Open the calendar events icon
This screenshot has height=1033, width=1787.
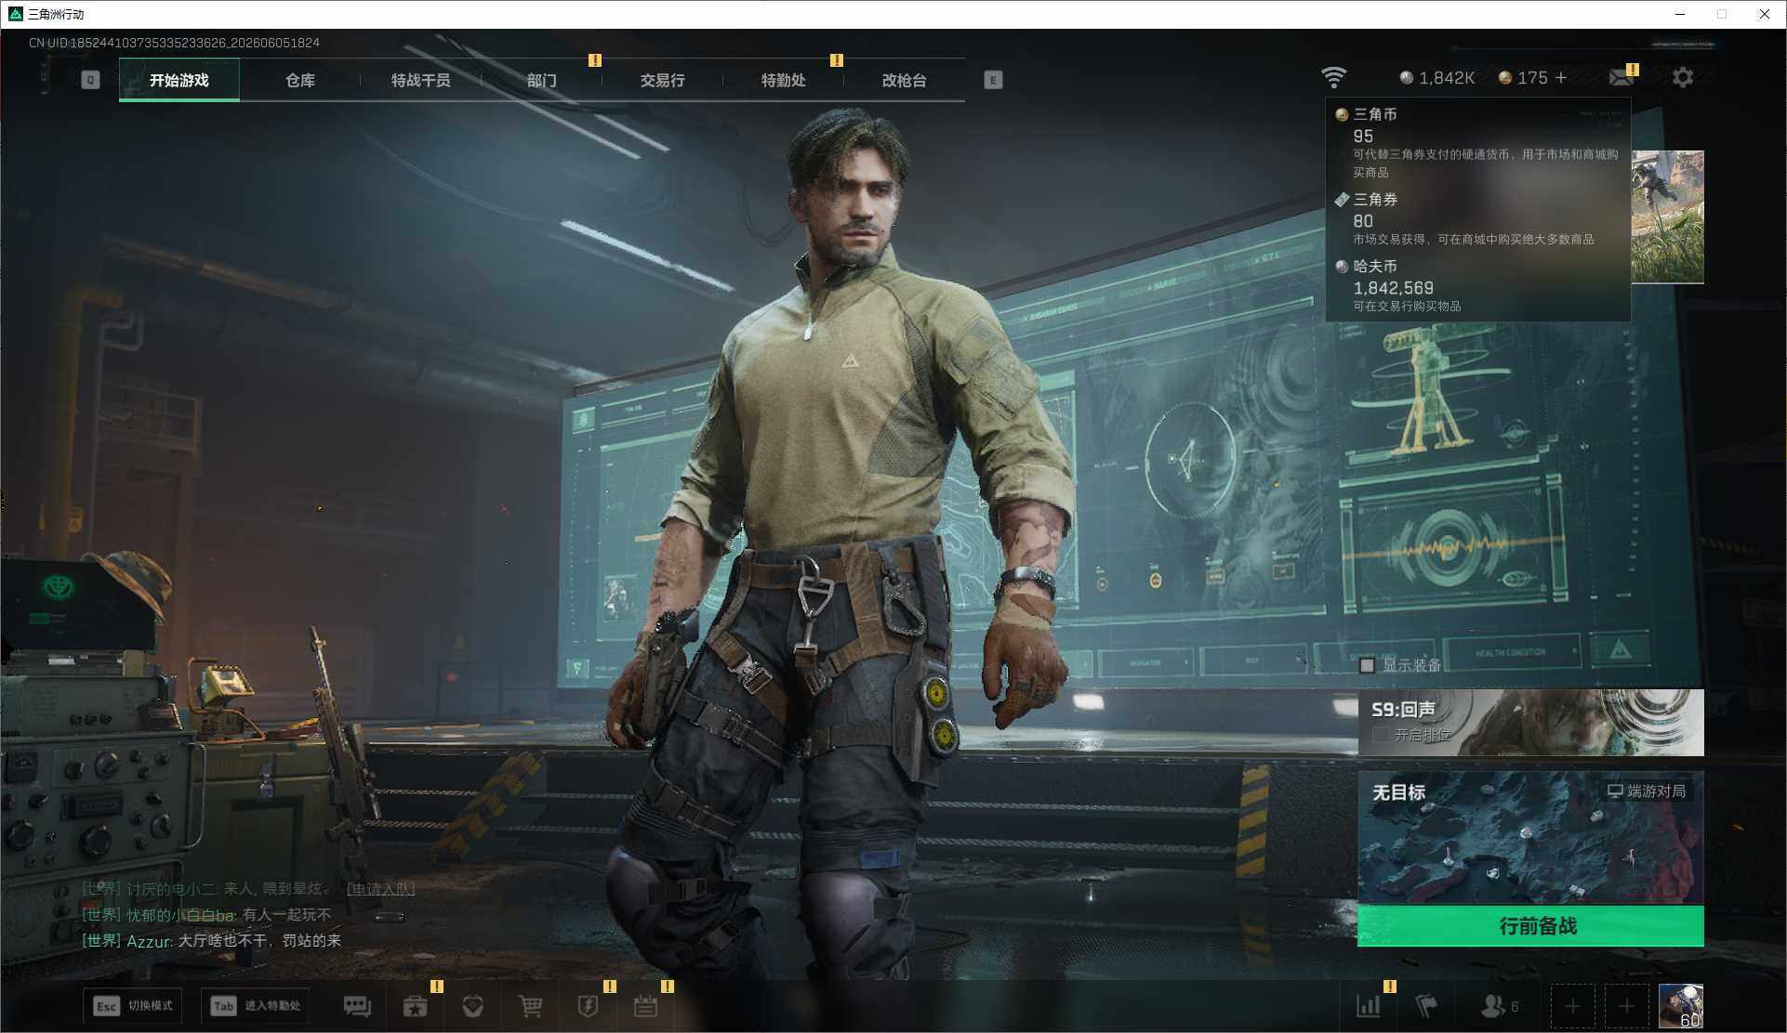coord(645,1006)
